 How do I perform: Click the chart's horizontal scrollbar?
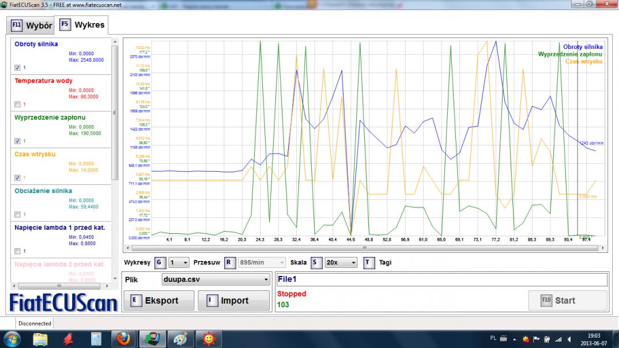tap(364, 248)
